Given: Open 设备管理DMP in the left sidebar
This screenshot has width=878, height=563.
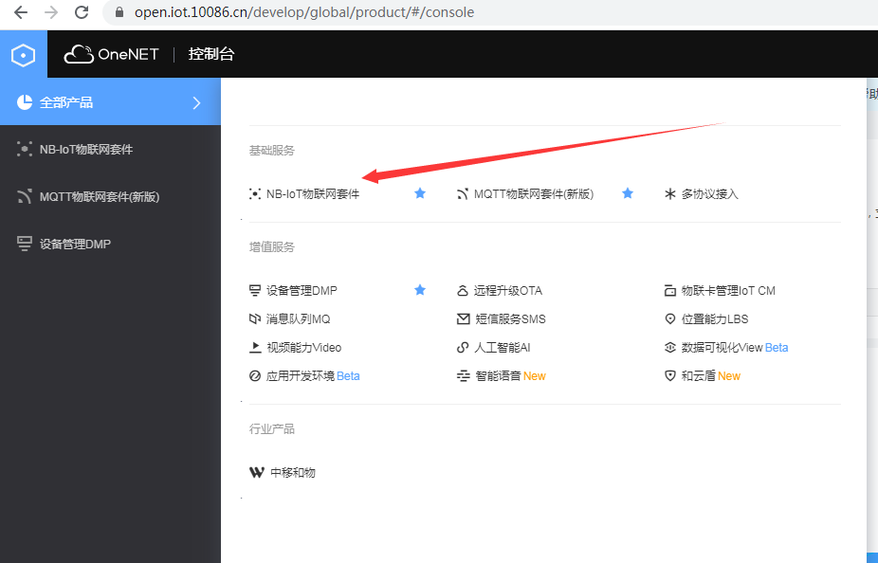Looking at the screenshot, I should click(x=75, y=244).
